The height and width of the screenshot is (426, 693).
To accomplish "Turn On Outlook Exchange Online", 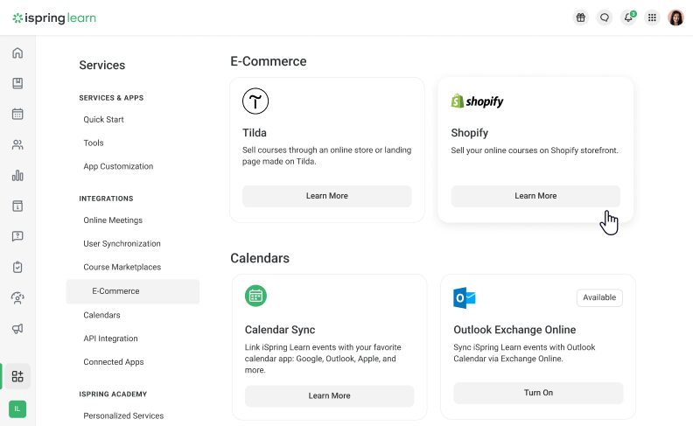I will [x=538, y=393].
